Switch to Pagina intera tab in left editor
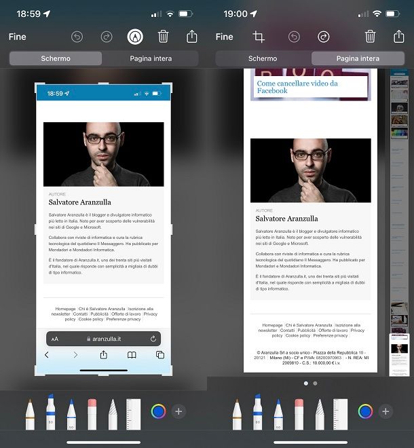 coord(151,58)
